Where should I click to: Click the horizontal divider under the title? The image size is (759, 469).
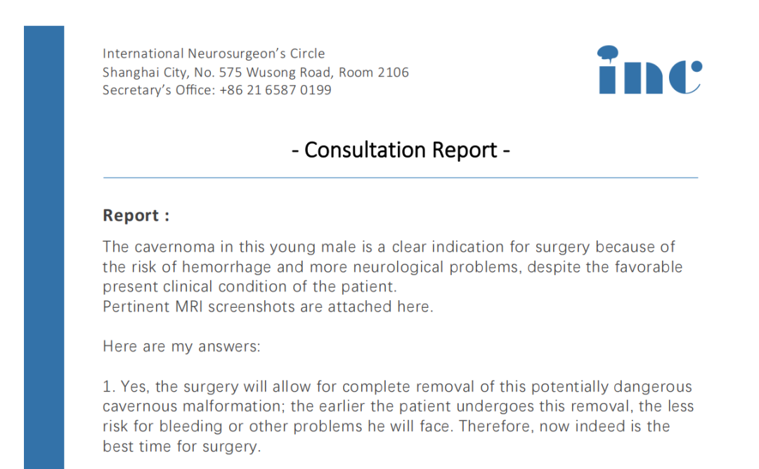coord(401,178)
